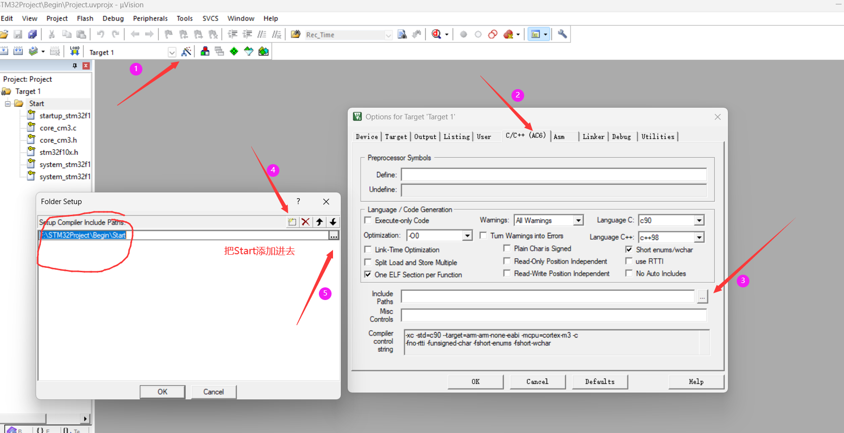Open Options for Target wand icon

tap(186, 52)
